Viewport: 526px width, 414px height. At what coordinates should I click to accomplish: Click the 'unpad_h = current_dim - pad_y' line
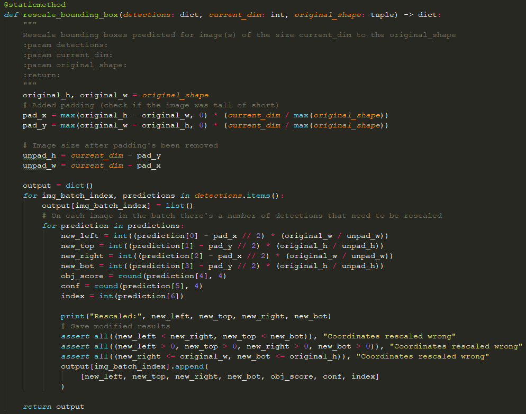(x=92, y=155)
